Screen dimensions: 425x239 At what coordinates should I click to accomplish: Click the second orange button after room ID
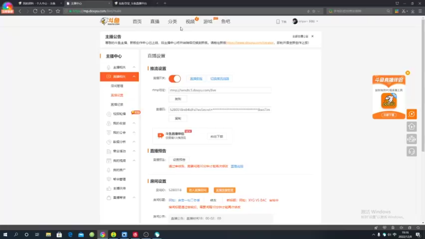coord(224,190)
